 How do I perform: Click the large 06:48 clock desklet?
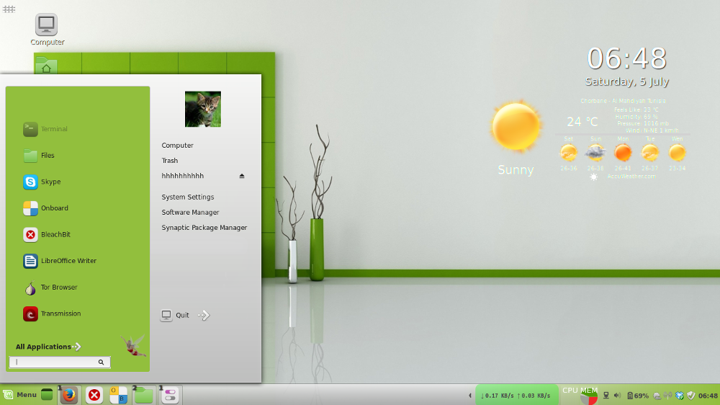(x=627, y=58)
